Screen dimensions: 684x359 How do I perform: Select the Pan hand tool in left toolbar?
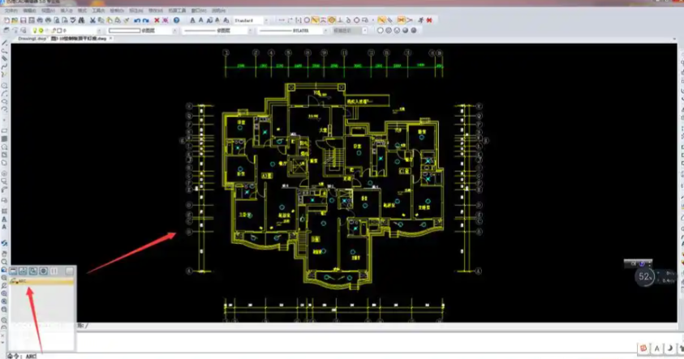[4, 254]
